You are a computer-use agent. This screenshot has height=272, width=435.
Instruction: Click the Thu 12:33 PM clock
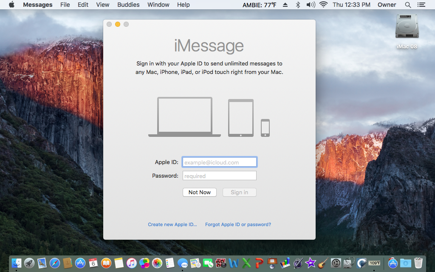(x=351, y=5)
